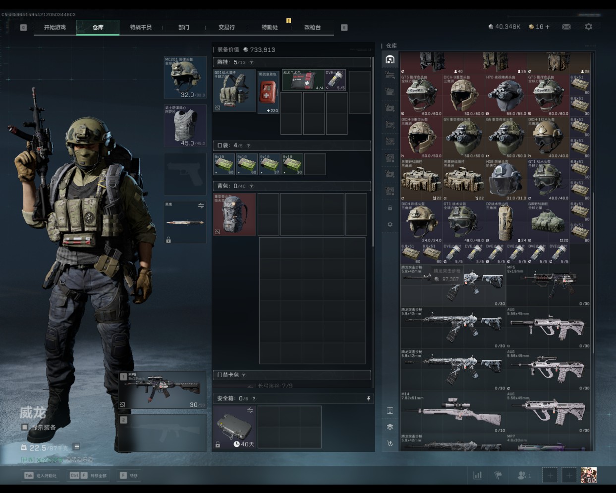Viewport: 616px width, 493px height.
Task: Click the loadout panel scrollbar
Action: pyautogui.click(x=373, y=151)
